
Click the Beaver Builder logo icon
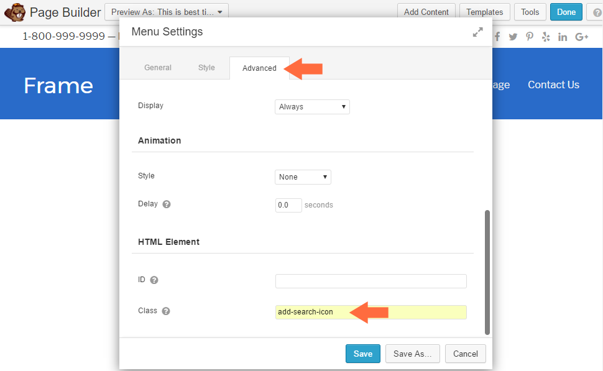(x=14, y=12)
